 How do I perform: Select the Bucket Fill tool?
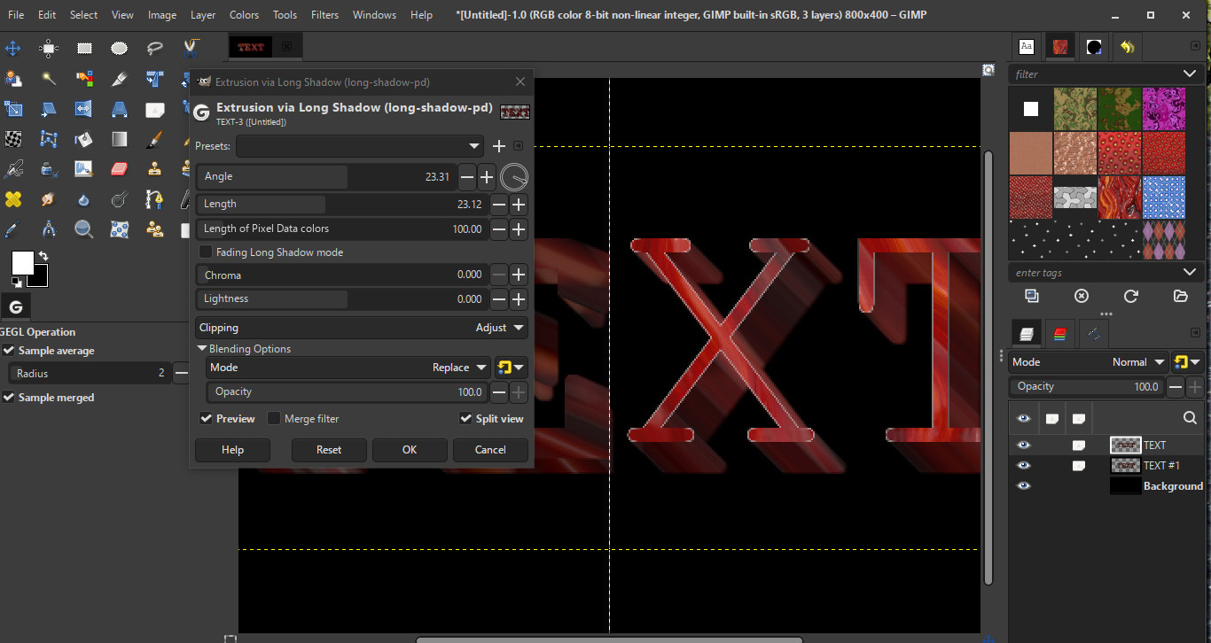83,139
